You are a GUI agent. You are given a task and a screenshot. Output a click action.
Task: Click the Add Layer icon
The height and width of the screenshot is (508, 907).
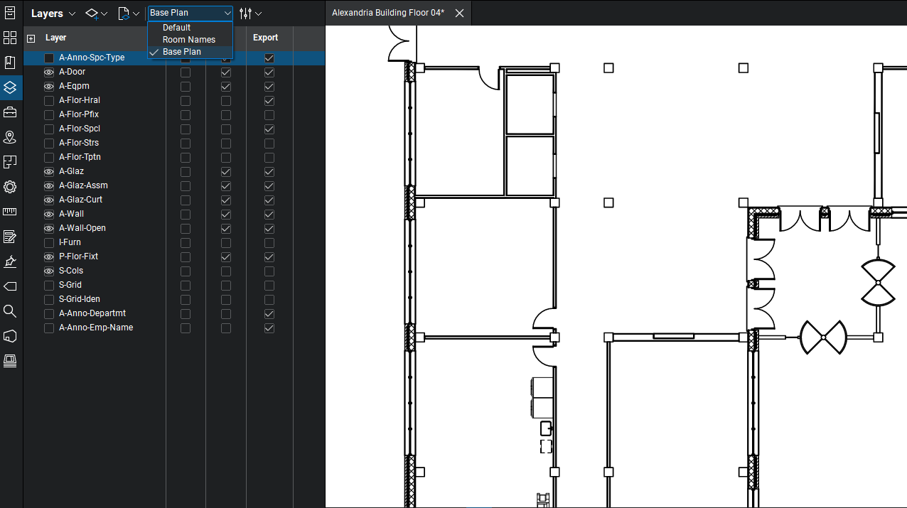pos(92,13)
